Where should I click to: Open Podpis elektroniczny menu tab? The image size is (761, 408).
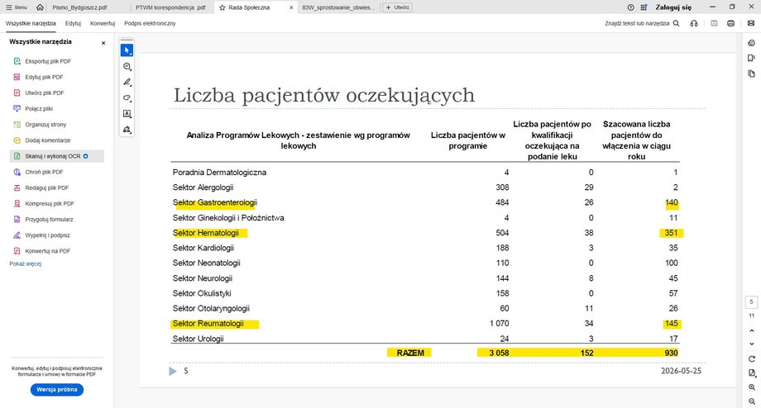(150, 23)
